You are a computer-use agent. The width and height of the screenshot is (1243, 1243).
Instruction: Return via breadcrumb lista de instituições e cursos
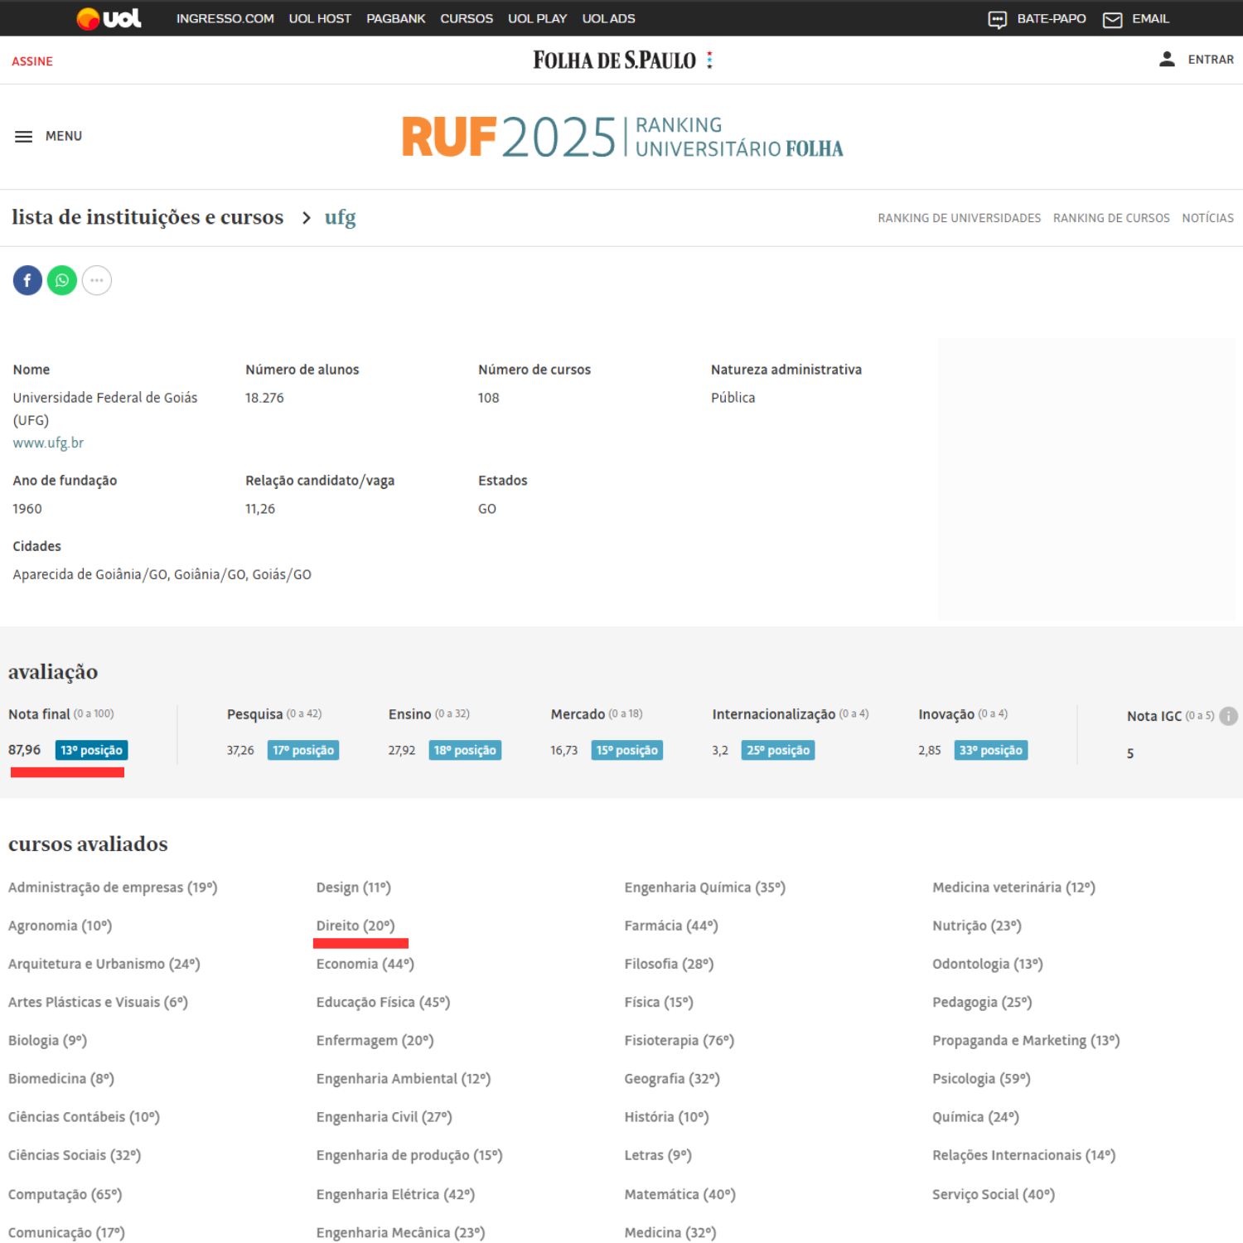[x=148, y=216]
